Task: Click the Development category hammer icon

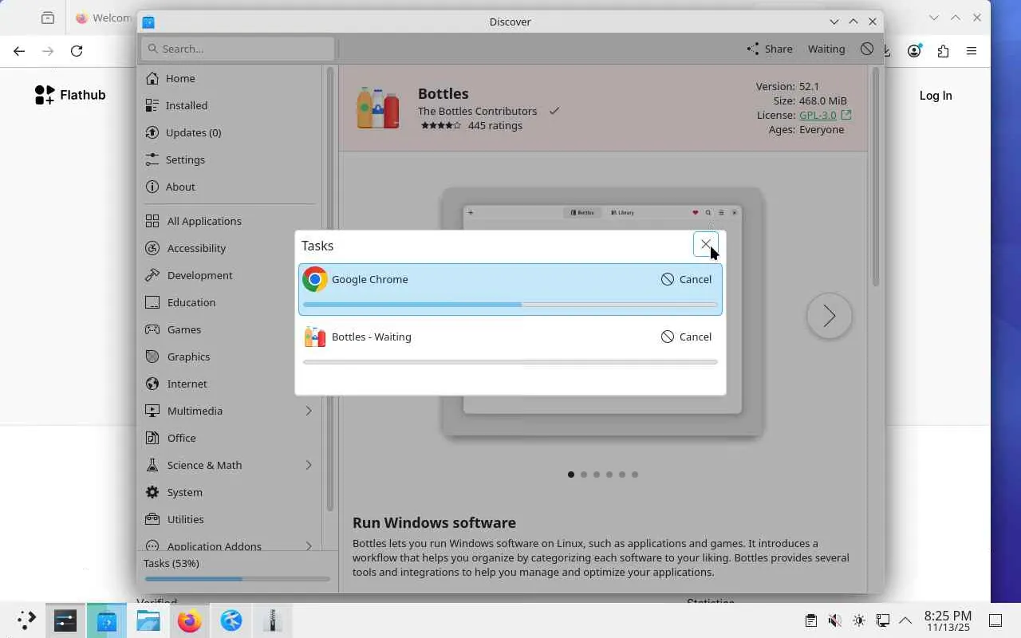Action: coord(152,275)
